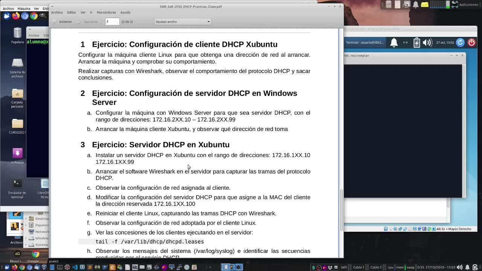Viewport: 482px width, 271px height.
Task: Click Firefox icon in the top-left panel
Action: pos(16,16)
